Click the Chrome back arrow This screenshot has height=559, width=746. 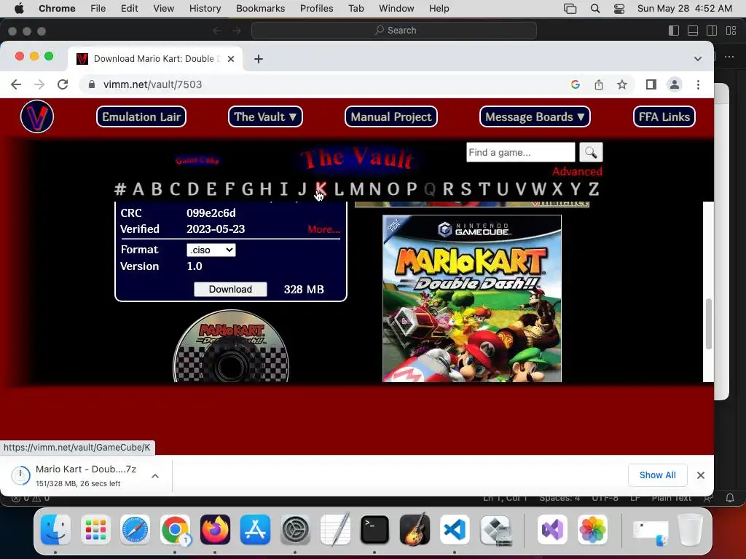pos(16,84)
